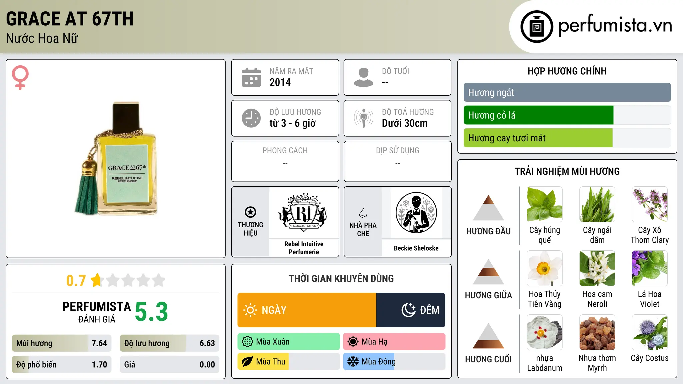This screenshot has width=683, height=384.
Task: Click the snowflake icon for Mùa Đông
Action: (353, 362)
